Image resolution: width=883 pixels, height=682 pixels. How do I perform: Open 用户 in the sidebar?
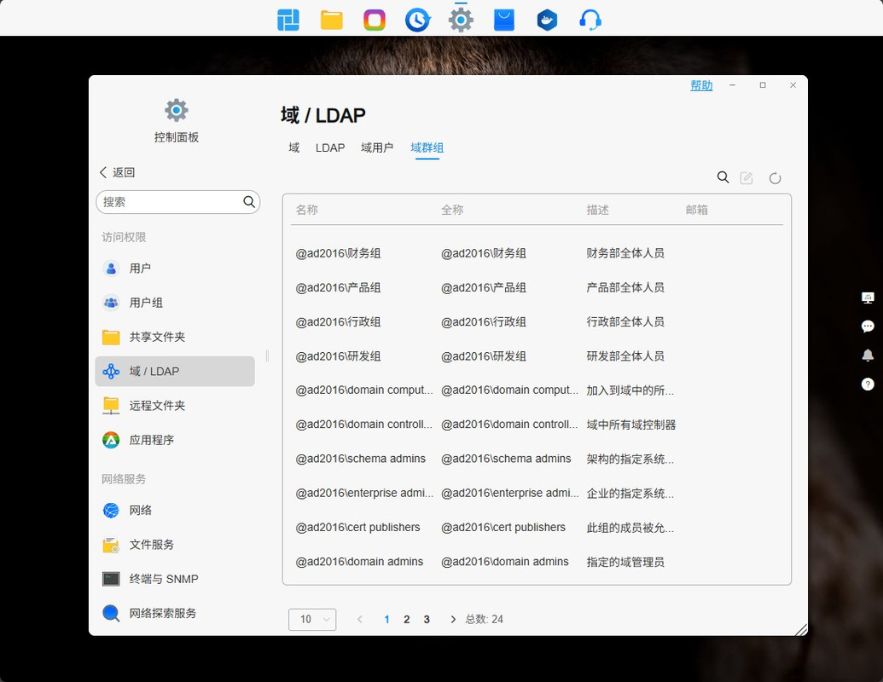pos(175,269)
